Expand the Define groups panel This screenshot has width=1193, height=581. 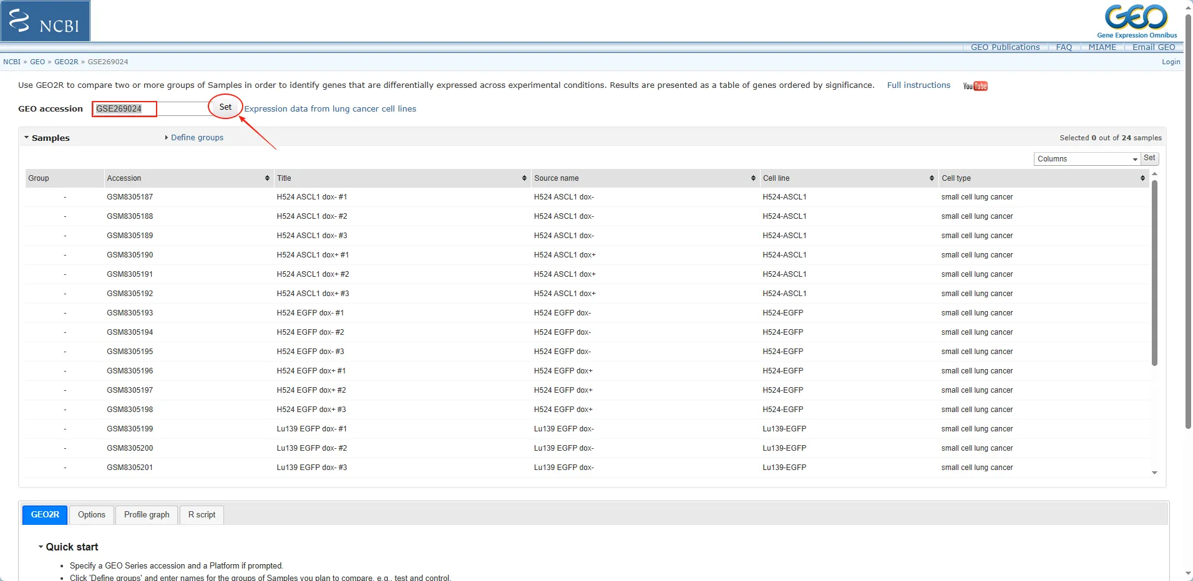coord(197,138)
